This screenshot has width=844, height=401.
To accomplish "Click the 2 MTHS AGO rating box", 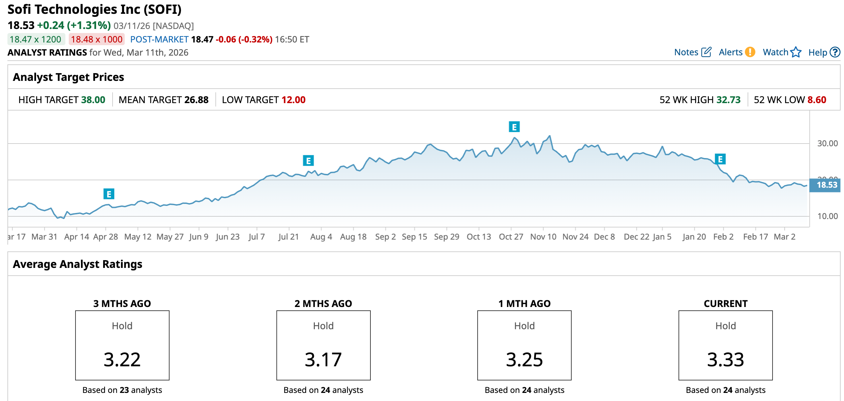I will click(x=324, y=345).
